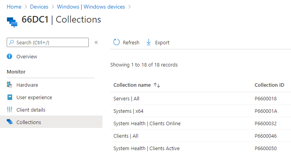The image size is (291, 154).
Task: Select the Servers | All row
Action: pos(201,98)
